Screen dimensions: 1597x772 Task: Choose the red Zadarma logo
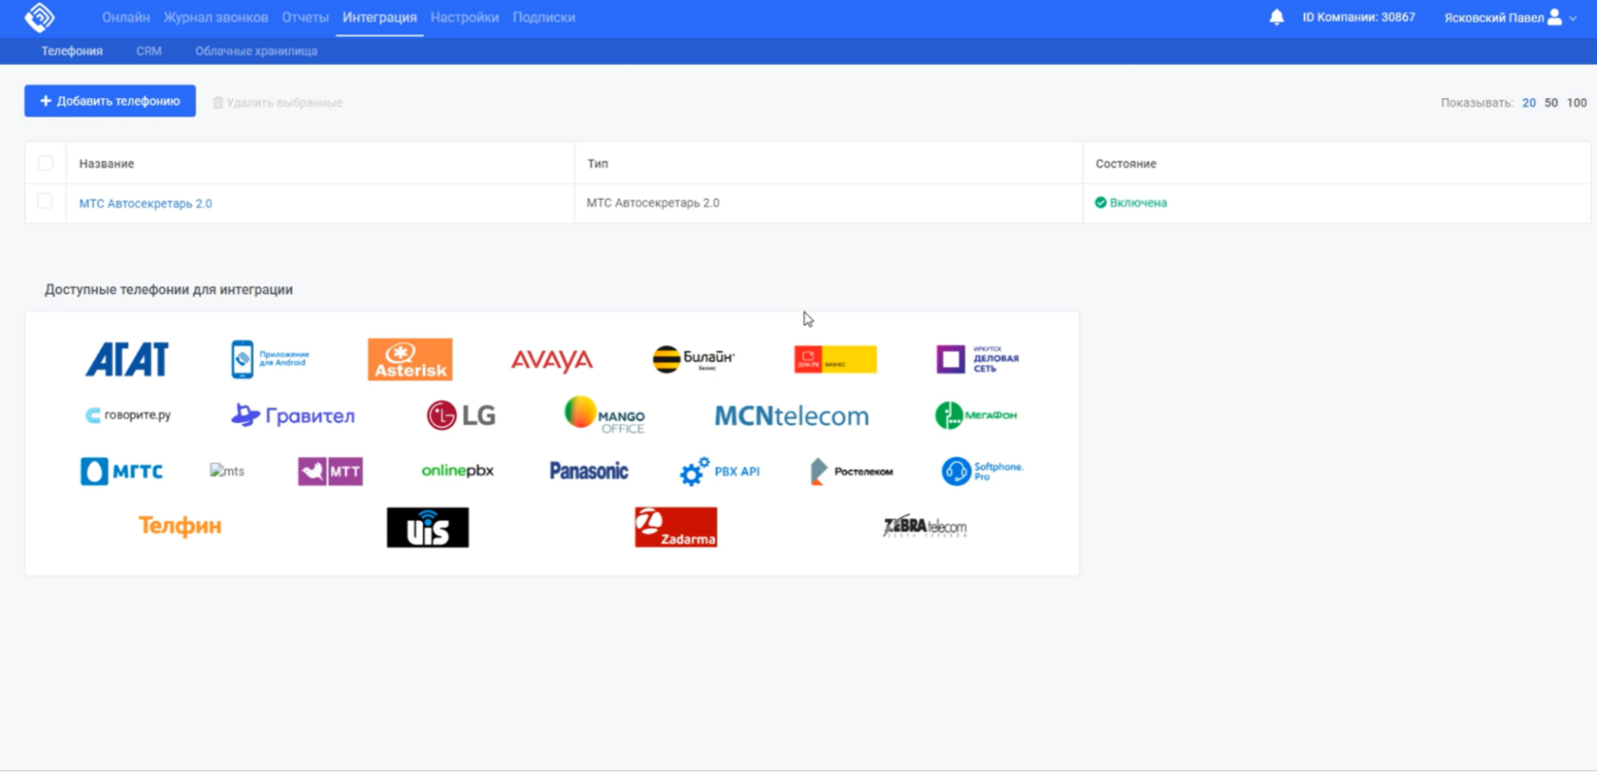(676, 528)
